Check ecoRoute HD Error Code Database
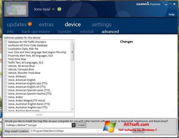The height and width of the screenshot is (138, 179). click(x=6, y=45)
